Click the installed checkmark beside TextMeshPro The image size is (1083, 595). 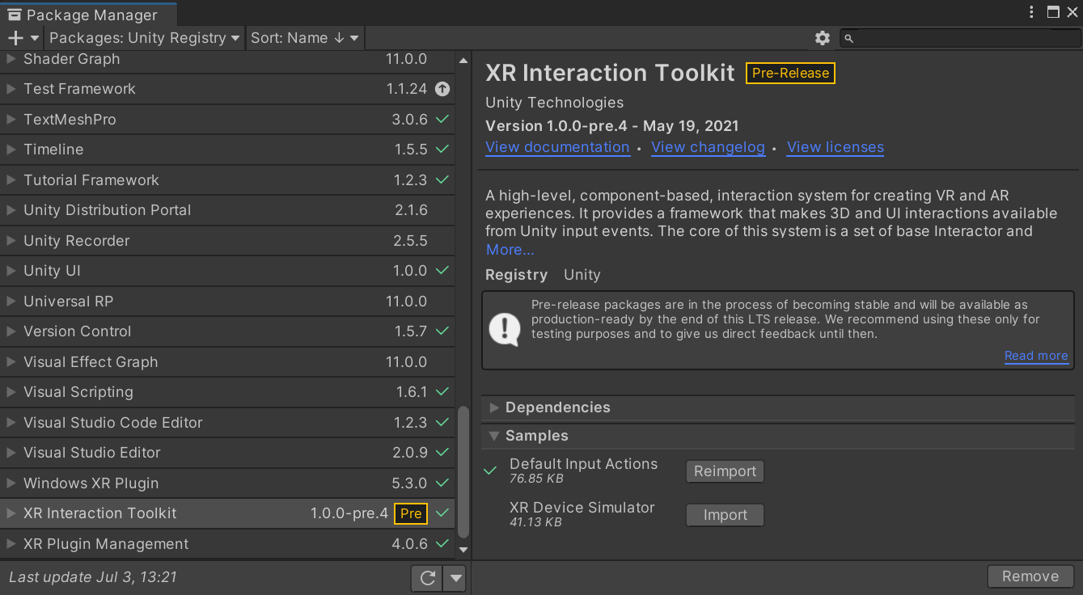click(x=442, y=119)
